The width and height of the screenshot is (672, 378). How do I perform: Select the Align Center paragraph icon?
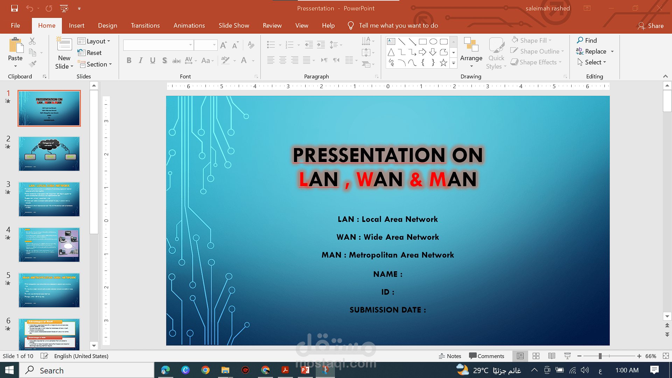pyautogui.click(x=282, y=60)
